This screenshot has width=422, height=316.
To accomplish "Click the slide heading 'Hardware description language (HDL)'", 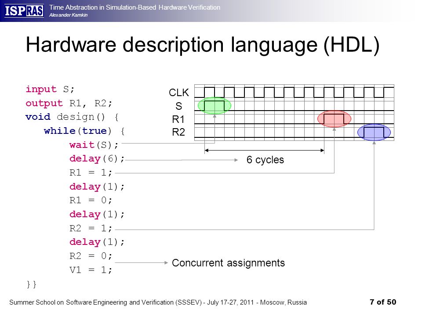I will coord(202,45).
